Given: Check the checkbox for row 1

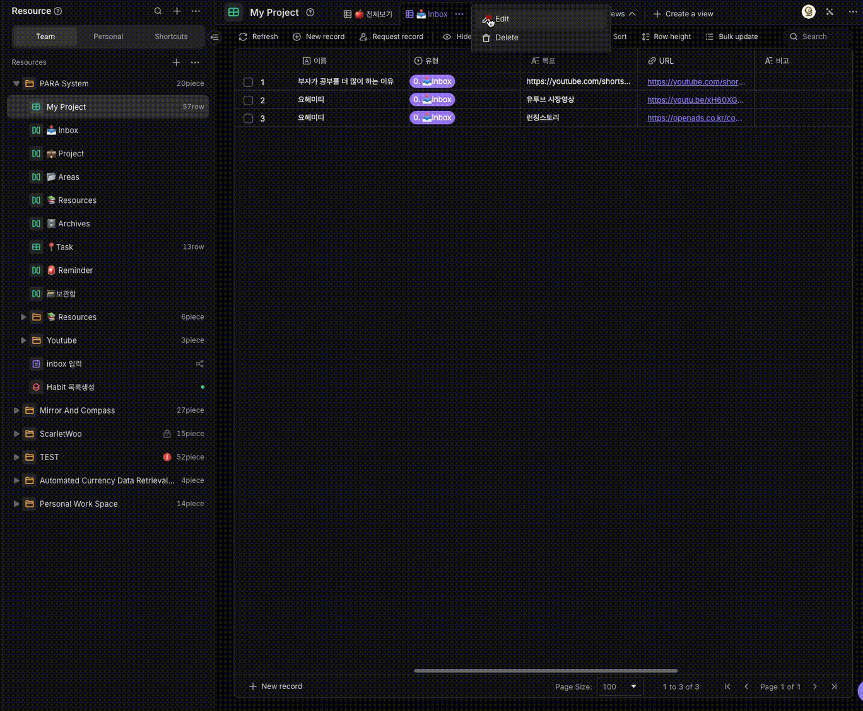Looking at the screenshot, I should click(249, 82).
